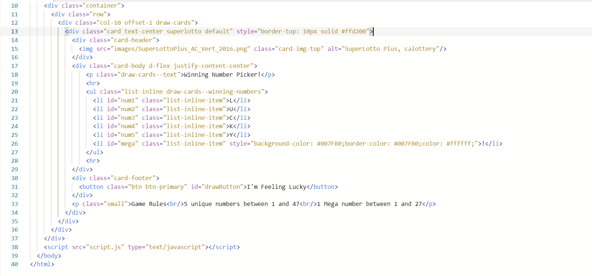Click the "drawButton" id value
592x276 pixels.
point(222,187)
